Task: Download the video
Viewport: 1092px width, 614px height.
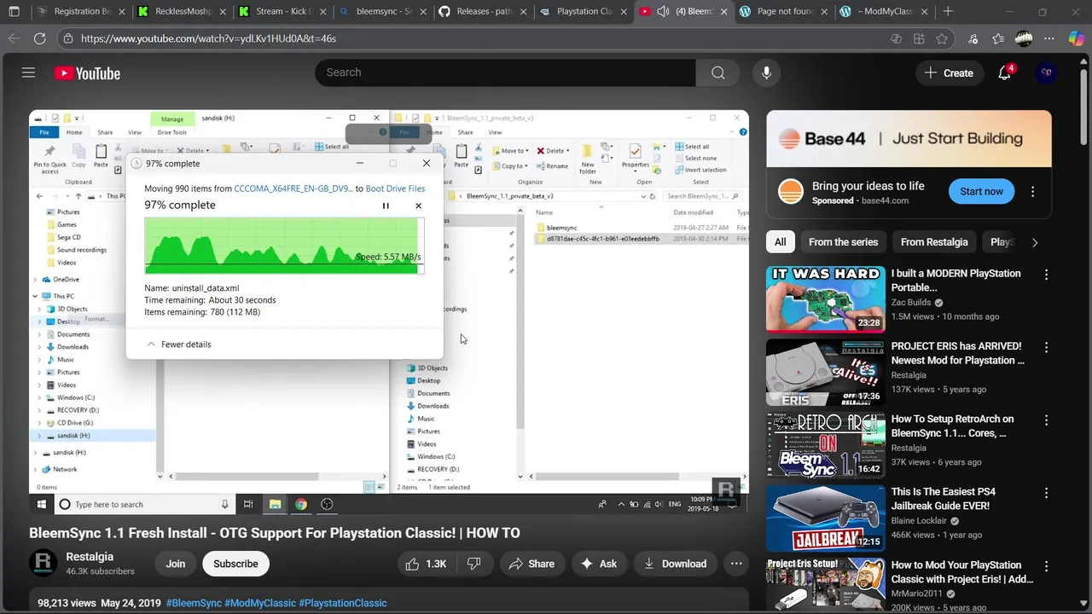Action: 675,564
